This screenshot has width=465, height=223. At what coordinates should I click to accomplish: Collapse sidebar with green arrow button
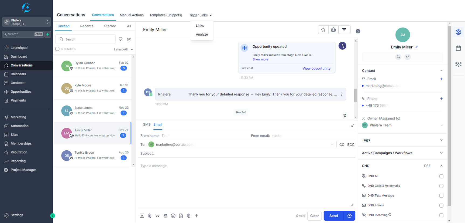[53, 216]
